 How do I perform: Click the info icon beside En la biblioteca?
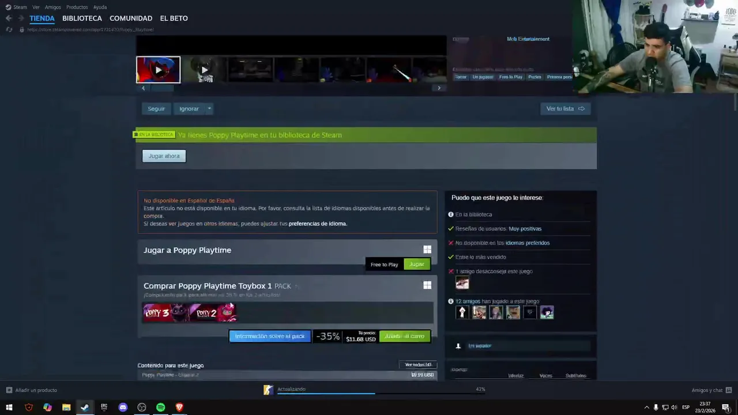pos(451,214)
